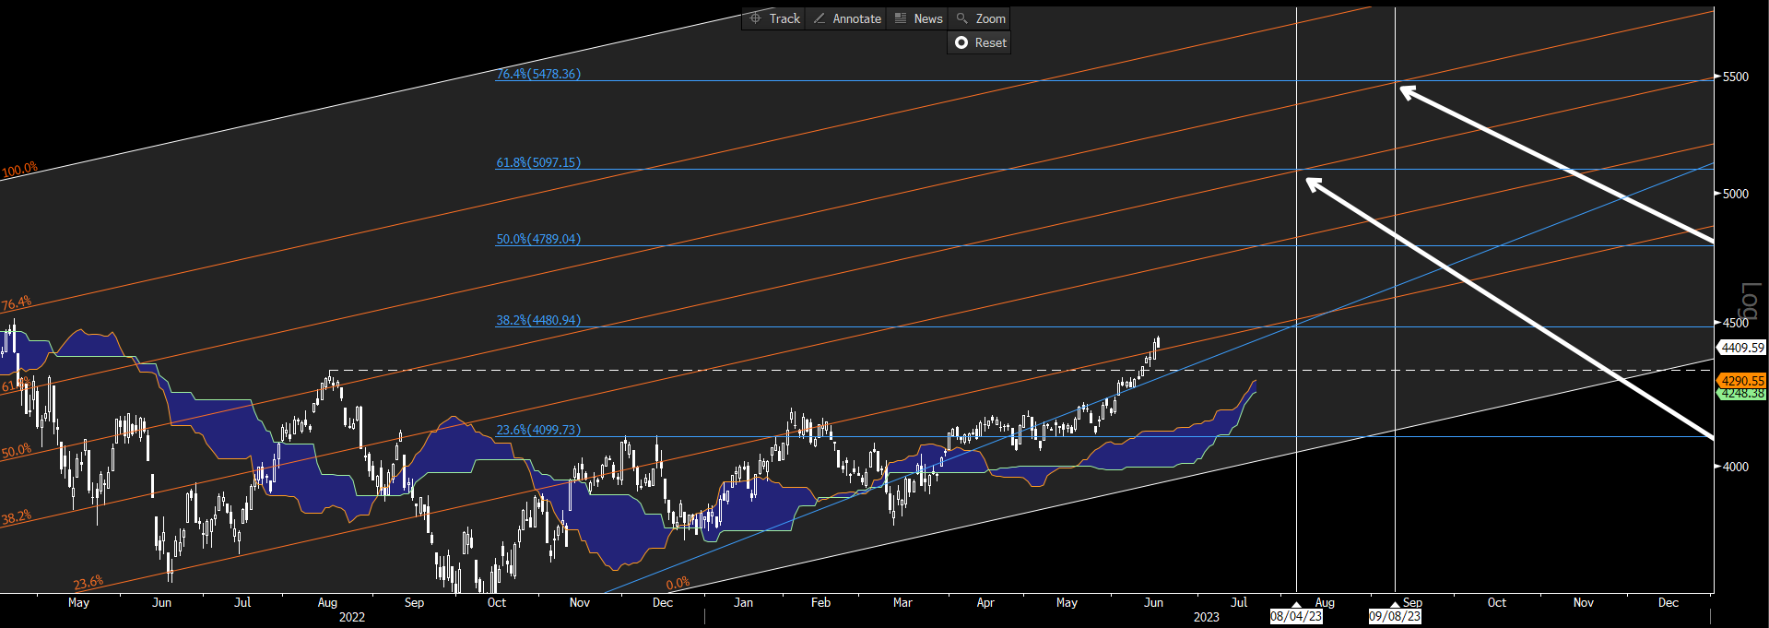Select the 23.6%(4099.73) Fibonacci label
Screen dimensions: 1769x628
(538, 430)
